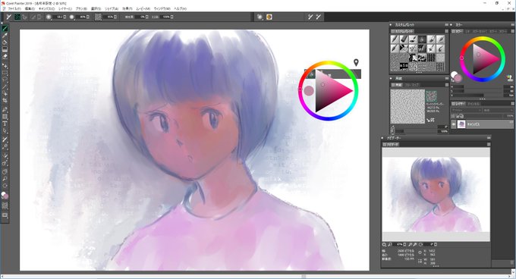The width and height of the screenshot is (516, 279).
Task: Open the ファイル (File) menu
Action: [x=14, y=9]
